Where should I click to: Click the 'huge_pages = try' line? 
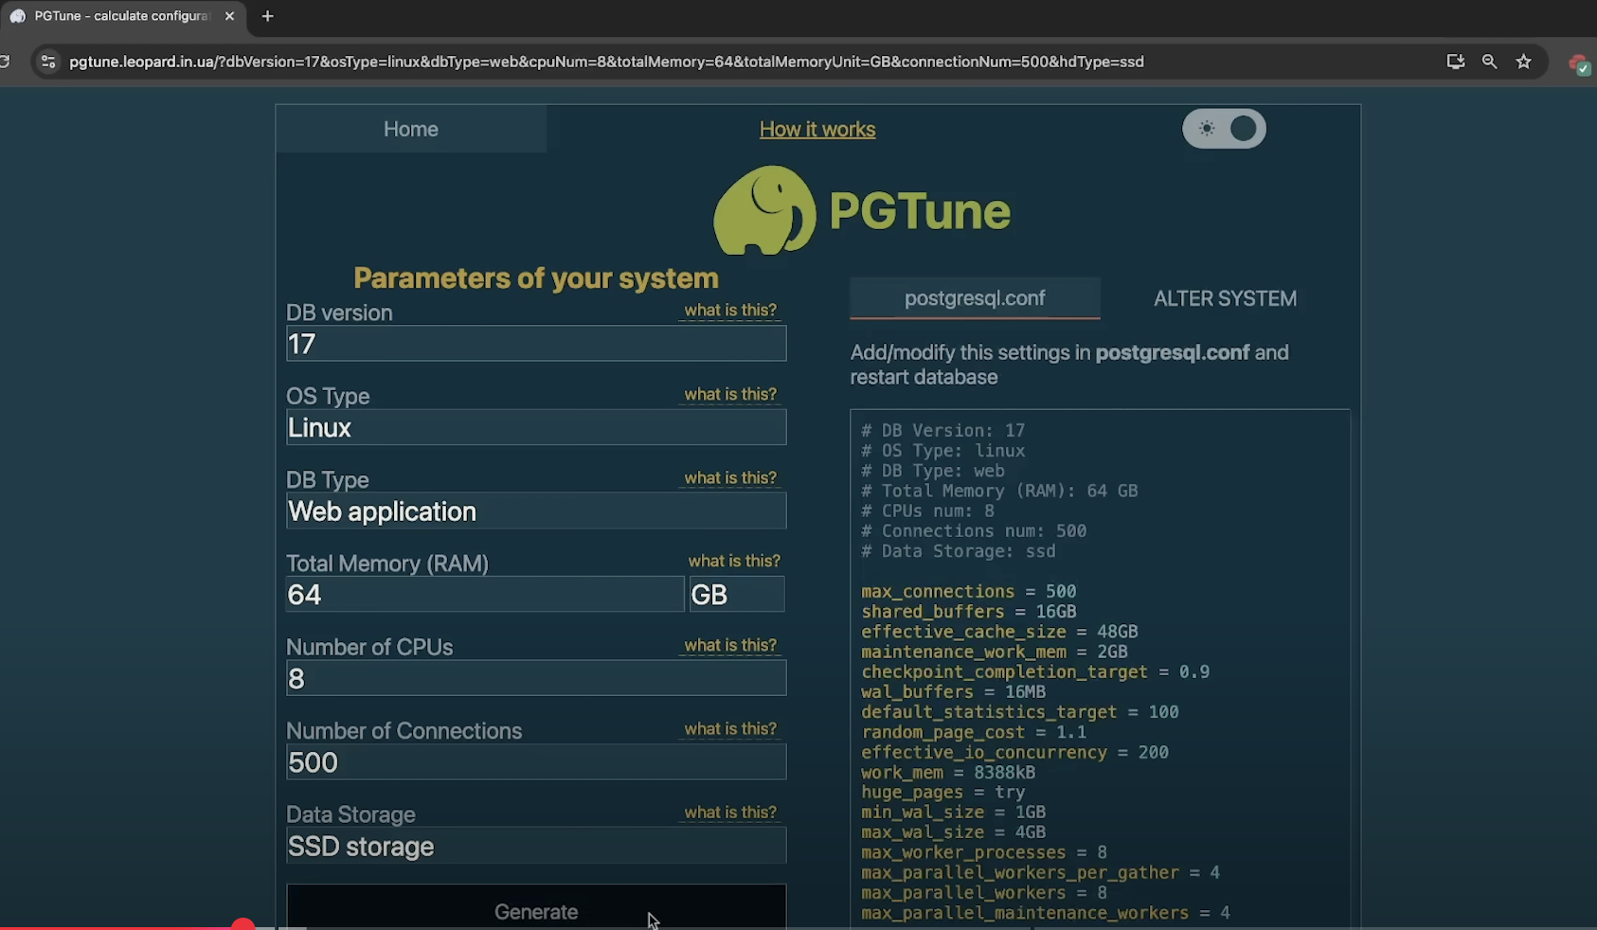(942, 792)
